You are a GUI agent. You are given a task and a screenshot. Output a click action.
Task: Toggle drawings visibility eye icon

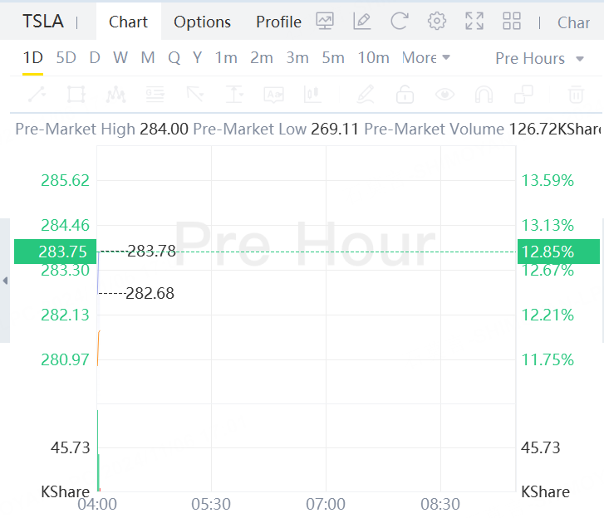(445, 95)
